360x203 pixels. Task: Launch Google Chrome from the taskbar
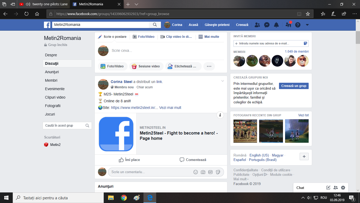tap(124, 198)
